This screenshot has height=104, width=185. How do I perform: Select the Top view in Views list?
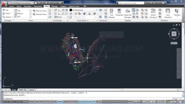coord(17,11)
